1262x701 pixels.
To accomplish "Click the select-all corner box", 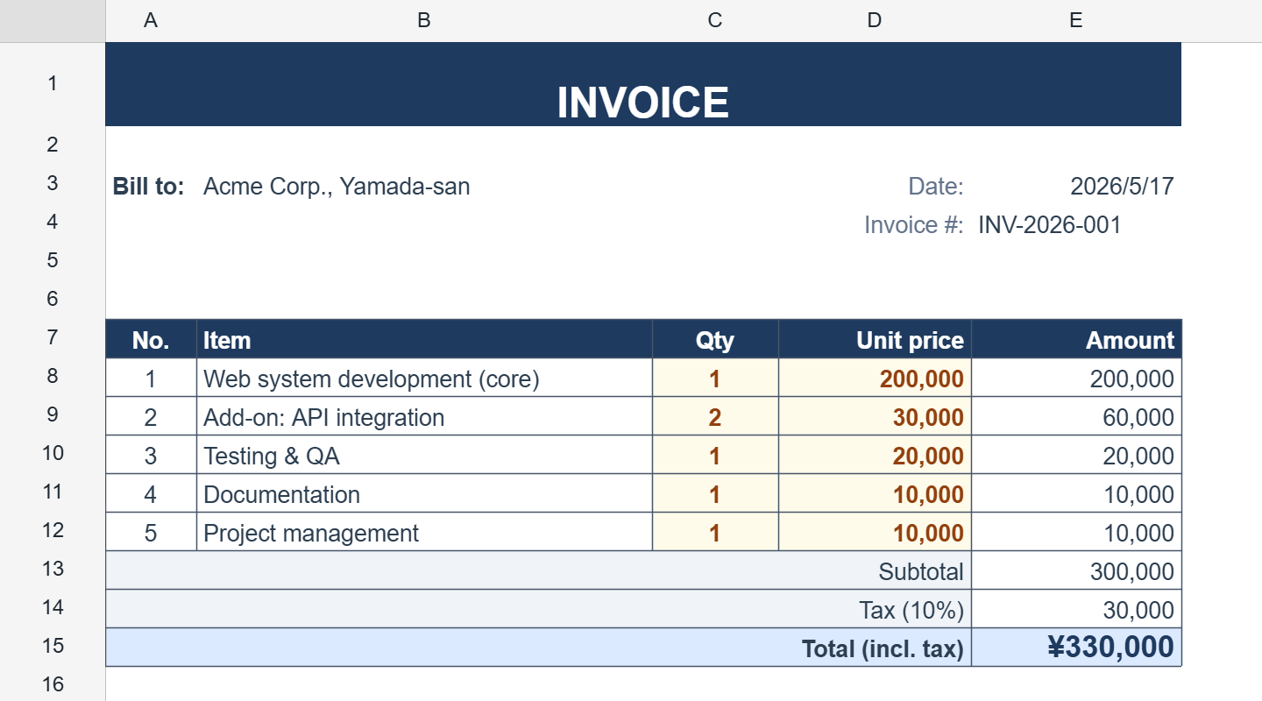I will [53, 21].
